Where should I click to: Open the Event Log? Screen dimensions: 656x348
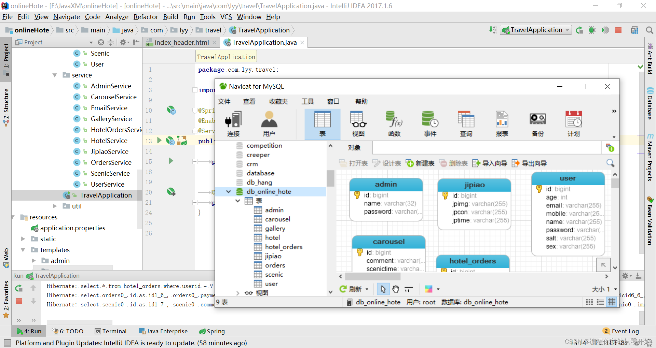[x=621, y=331]
